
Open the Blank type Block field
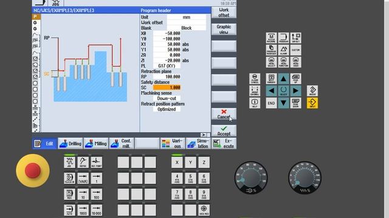coord(187,28)
